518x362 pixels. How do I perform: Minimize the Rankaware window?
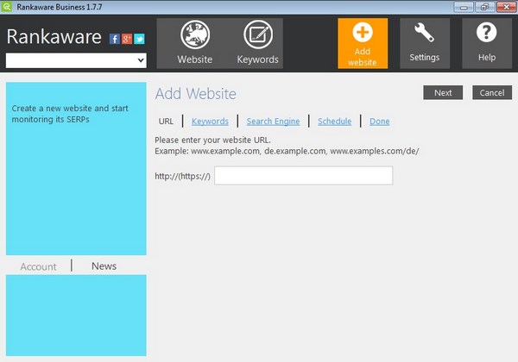point(464,7)
